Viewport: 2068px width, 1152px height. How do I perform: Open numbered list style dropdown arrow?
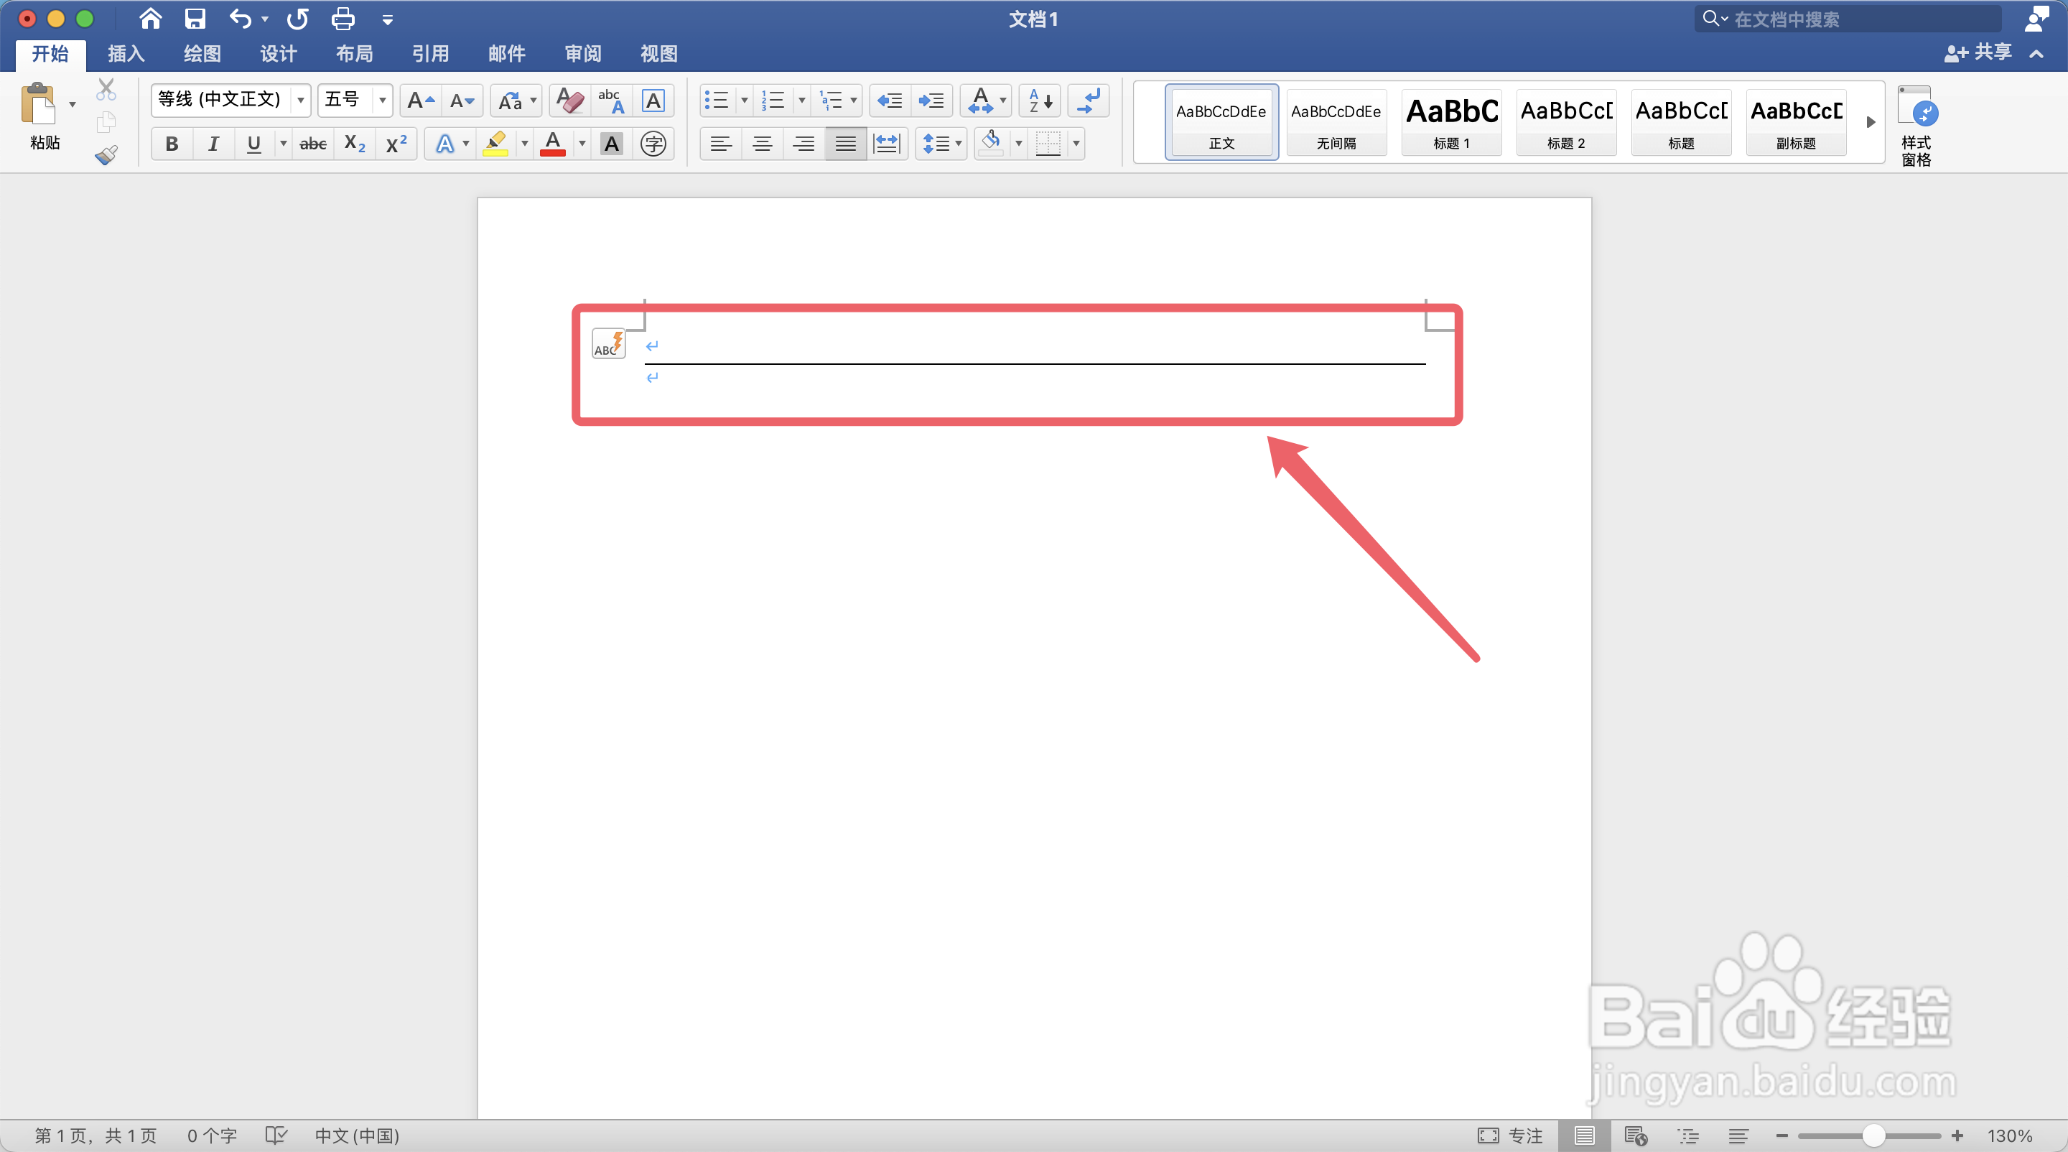point(801,101)
